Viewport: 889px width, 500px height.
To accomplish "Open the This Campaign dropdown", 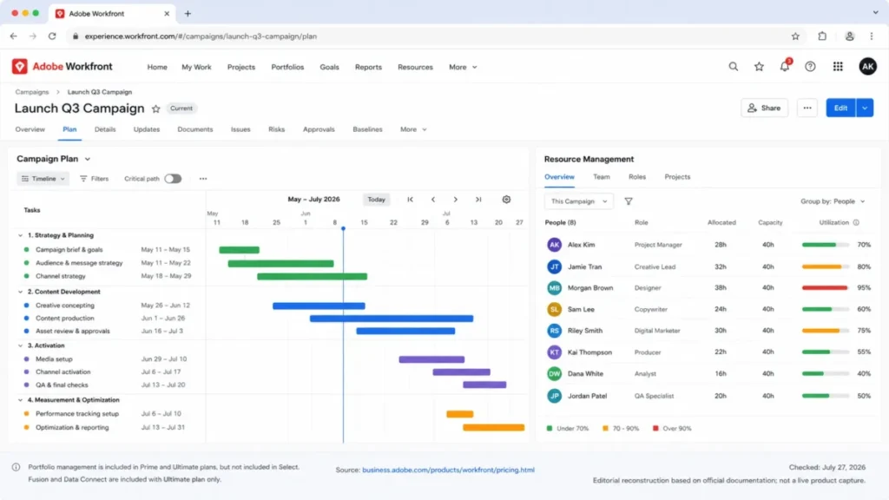I will click(x=579, y=201).
